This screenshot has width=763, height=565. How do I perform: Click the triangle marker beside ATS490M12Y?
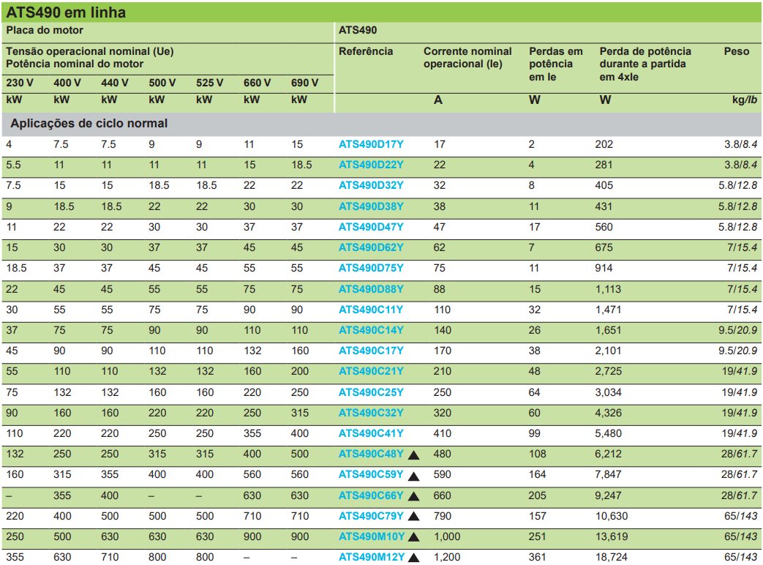413,558
